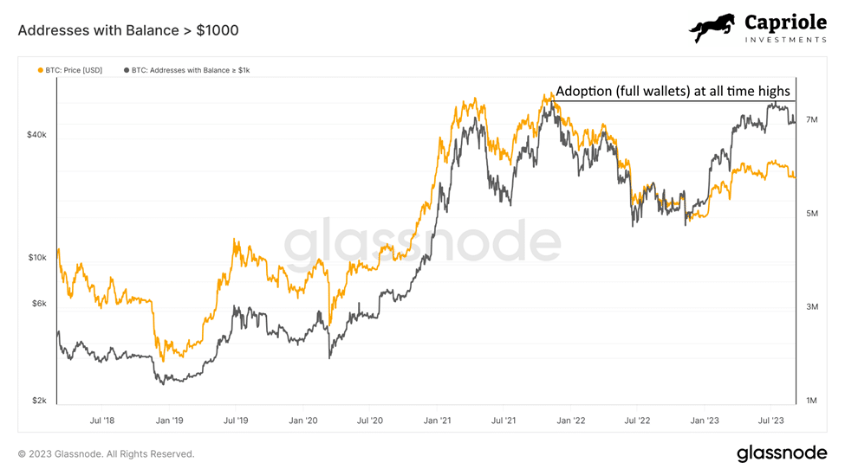Click the 5M right axis label
The image size is (845, 475).
pos(811,214)
